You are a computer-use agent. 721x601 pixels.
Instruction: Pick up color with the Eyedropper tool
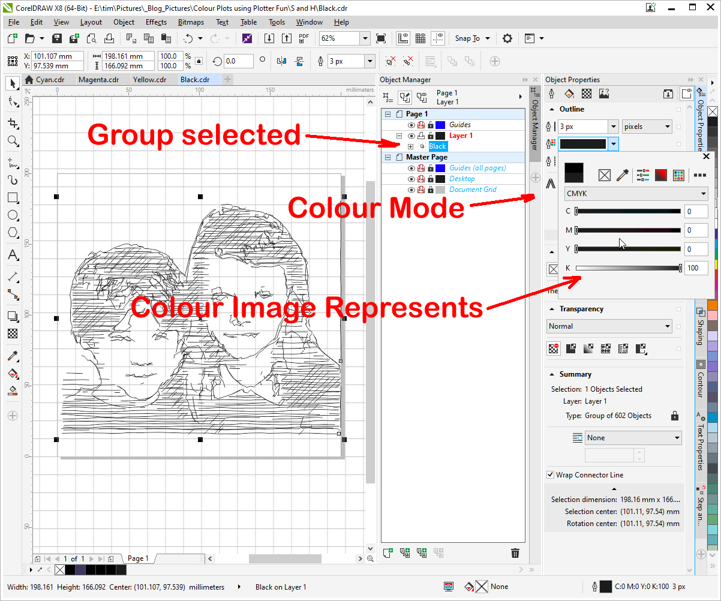(x=12, y=356)
